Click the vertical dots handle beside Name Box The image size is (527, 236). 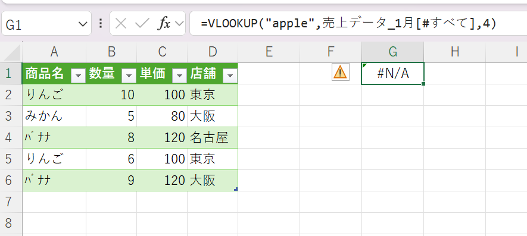coord(101,23)
